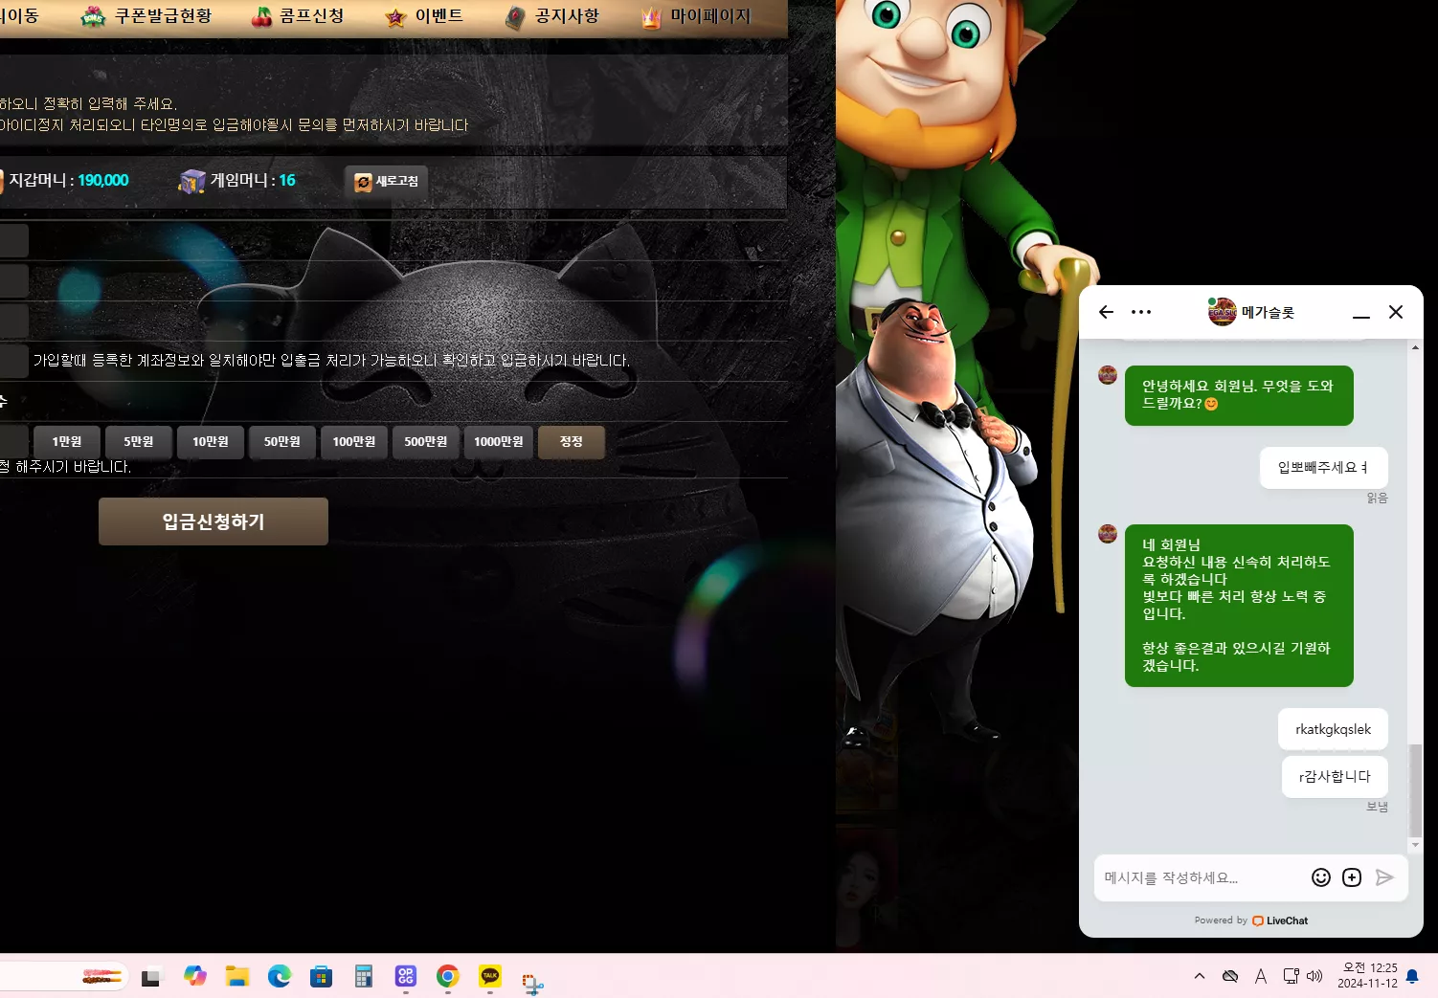
Task: Open OP.GG app from the taskbar
Action: point(406,977)
